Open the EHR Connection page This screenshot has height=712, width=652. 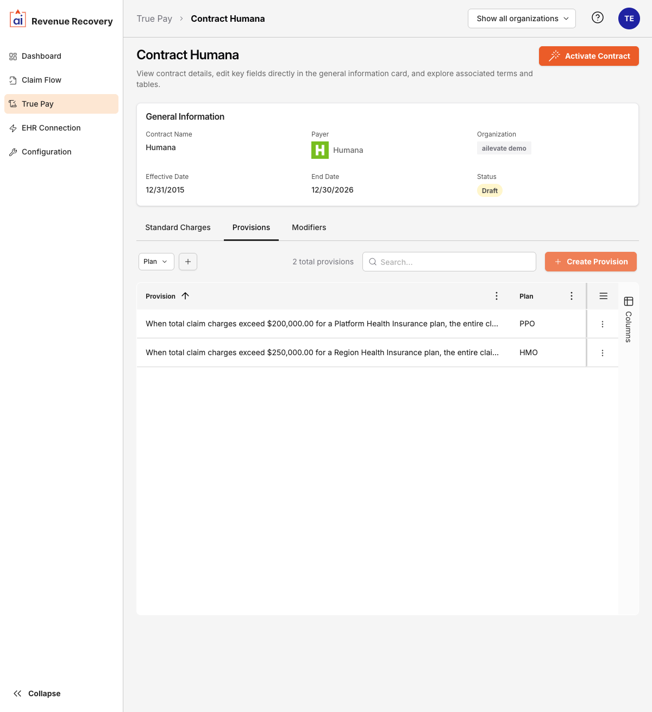pos(50,128)
